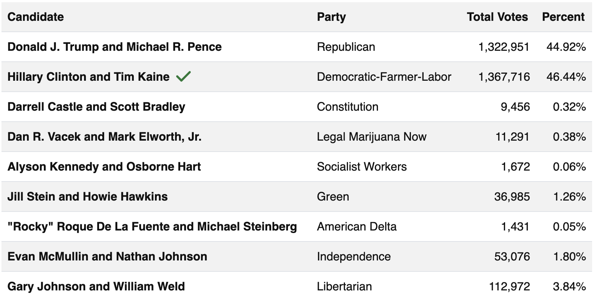Select Donald J. Trump and Michael R. Pence
The width and height of the screenshot is (595, 301).
click(x=114, y=47)
